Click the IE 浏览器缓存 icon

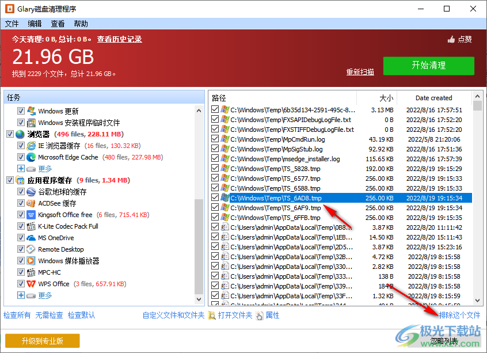point(32,145)
